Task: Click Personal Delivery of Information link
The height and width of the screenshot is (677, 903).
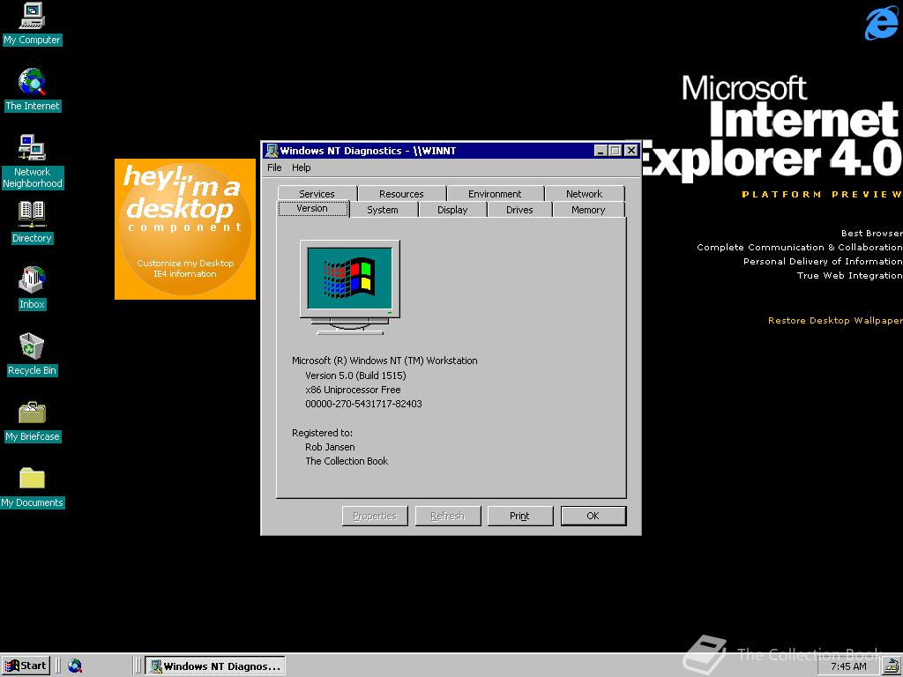Action: 823,261
